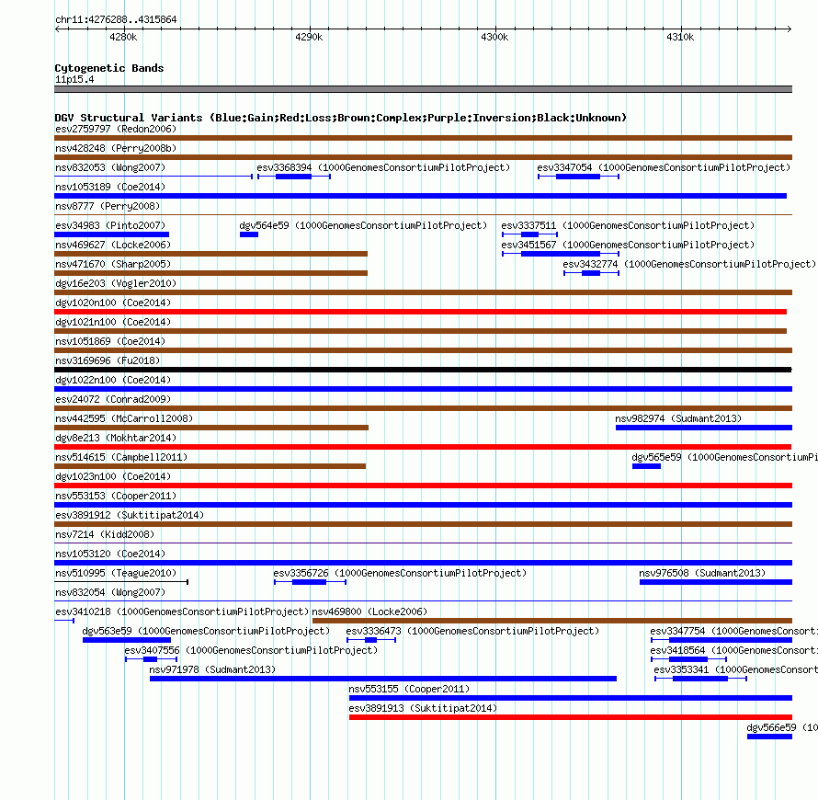Select nsv1053189 (Coe2014) label

click(x=110, y=187)
